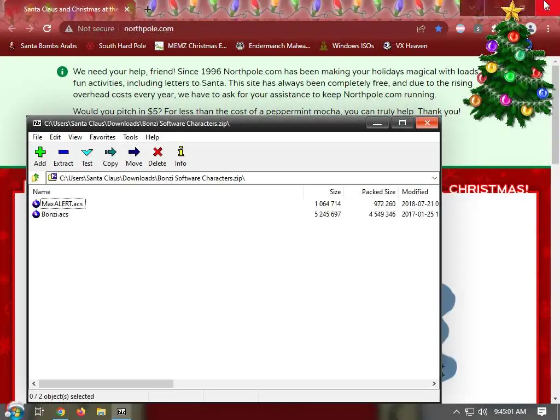Click the Bonzi.acs file icon

[36, 214]
